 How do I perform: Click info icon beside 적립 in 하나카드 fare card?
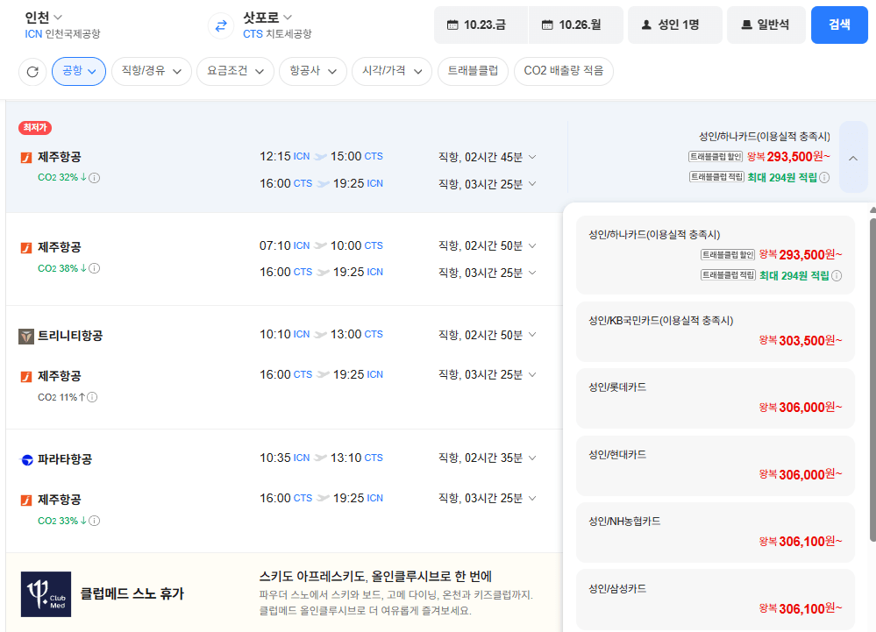click(x=837, y=276)
